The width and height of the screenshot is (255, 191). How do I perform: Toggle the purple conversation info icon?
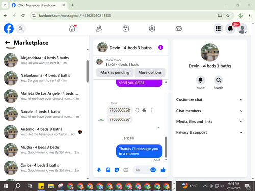pos(161,47)
